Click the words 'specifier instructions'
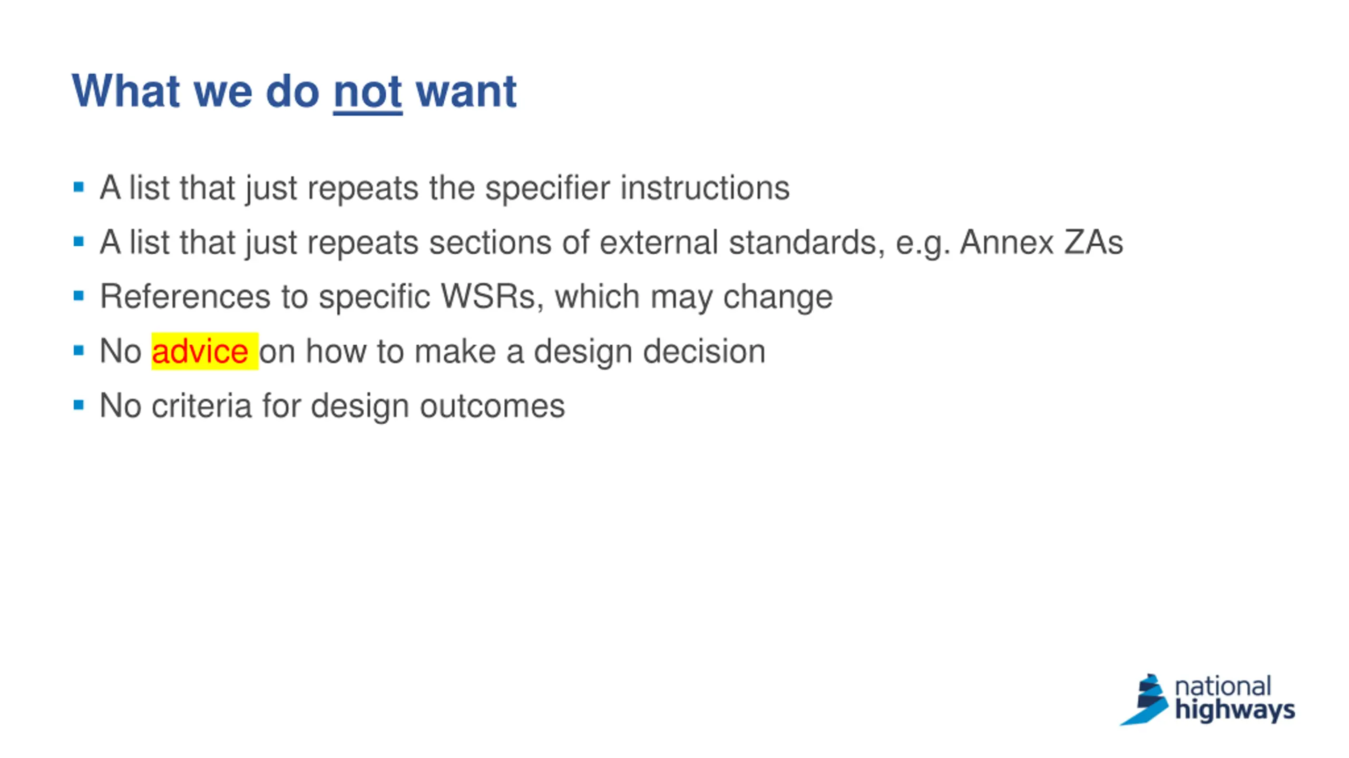 [x=638, y=188]
